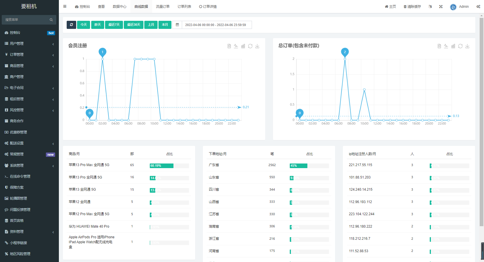Expand the 商品管理 sidebar menu

click(x=29, y=66)
